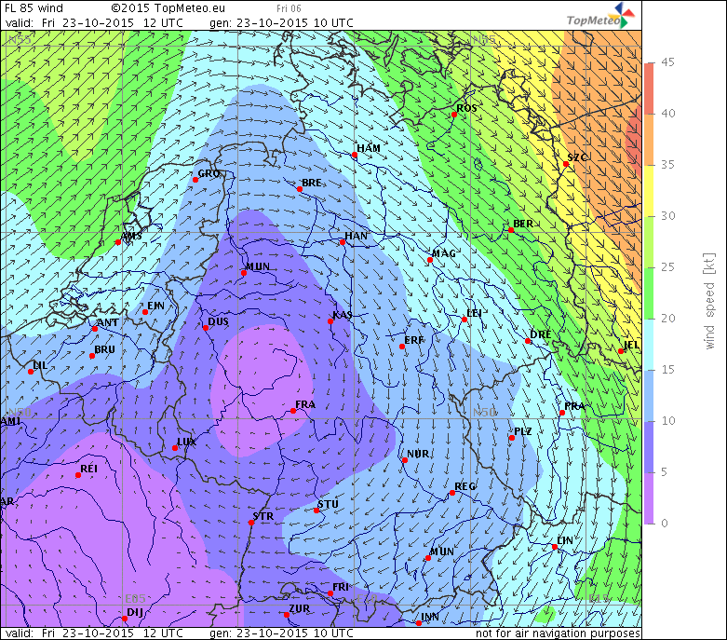The width and height of the screenshot is (727, 640).
Task: Select the LUX station dot
Action: (175, 448)
